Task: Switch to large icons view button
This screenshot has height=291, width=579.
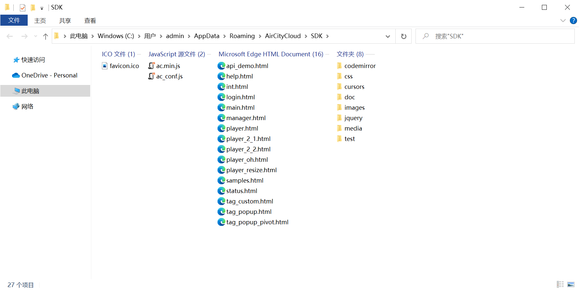Action: pyautogui.click(x=571, y=284)
